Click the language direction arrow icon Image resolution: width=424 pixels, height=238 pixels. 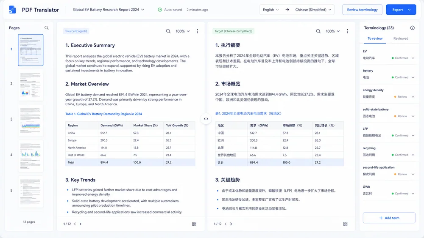[x=287, y=10]
